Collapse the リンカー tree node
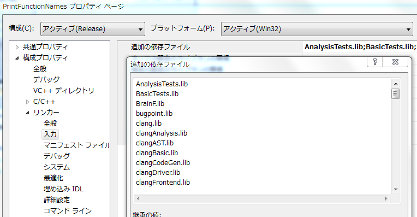This screenshot has width=417, height=217. point(28,113)
